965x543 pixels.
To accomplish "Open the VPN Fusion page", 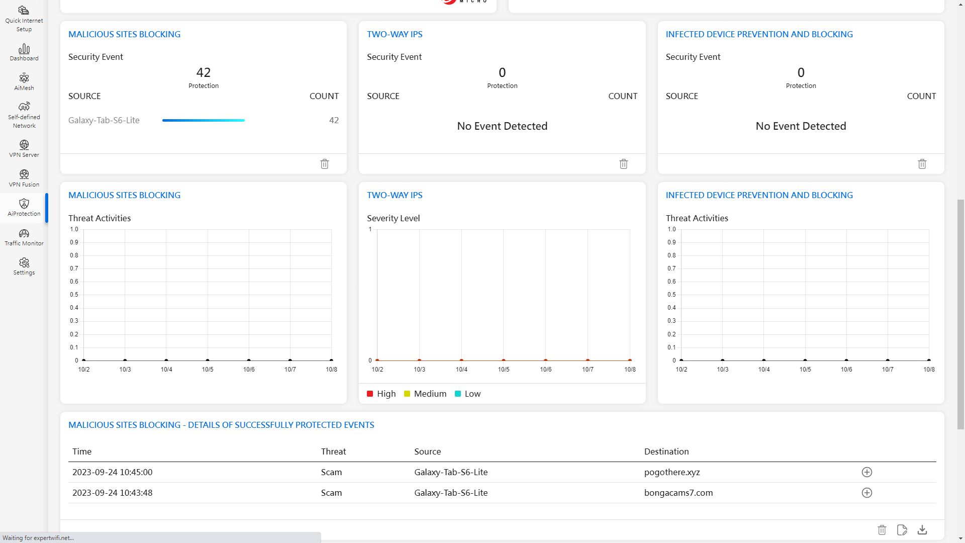I will tap(24, 178).
